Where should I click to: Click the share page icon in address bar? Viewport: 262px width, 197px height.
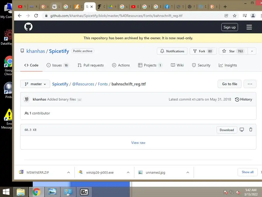(x=226, y=16)
